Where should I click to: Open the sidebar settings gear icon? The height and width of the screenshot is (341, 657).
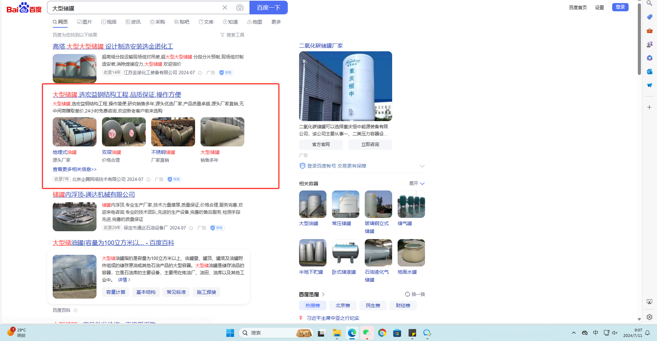[649, 317]
